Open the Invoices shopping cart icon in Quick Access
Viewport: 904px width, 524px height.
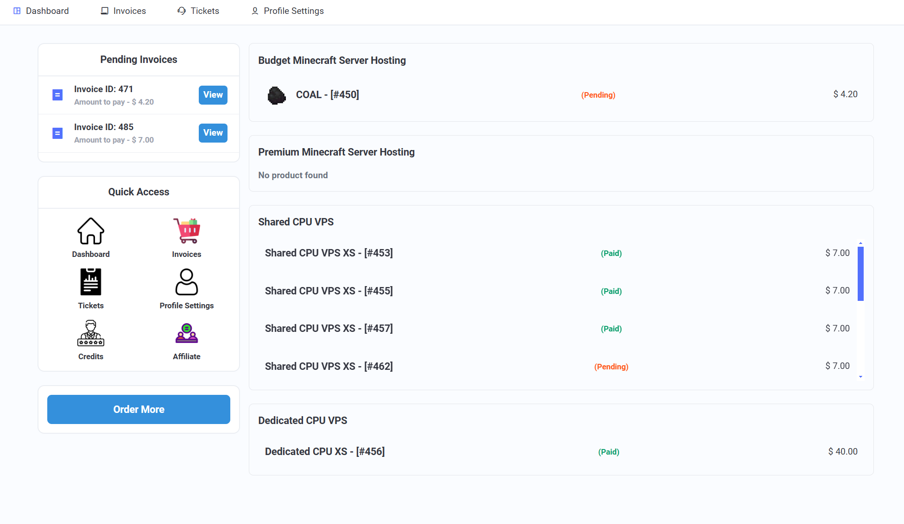(x=187, y=231)
